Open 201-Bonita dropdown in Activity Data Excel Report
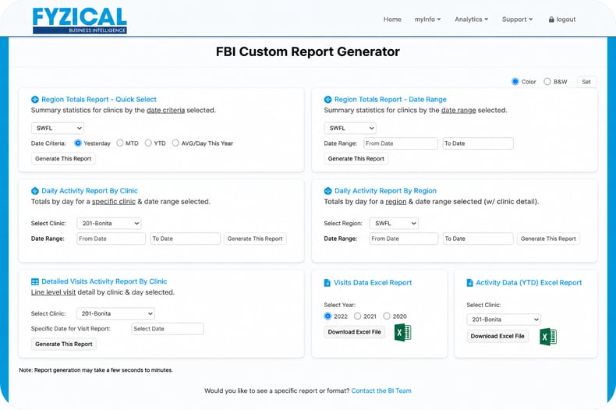Image resolution: width=616 pixels, height=410 pixels. click(504, 320)
